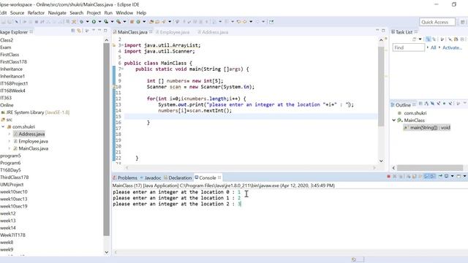The image size is (468, 263).
Task: Click the All link in Task List
Action: pos(434,47)
